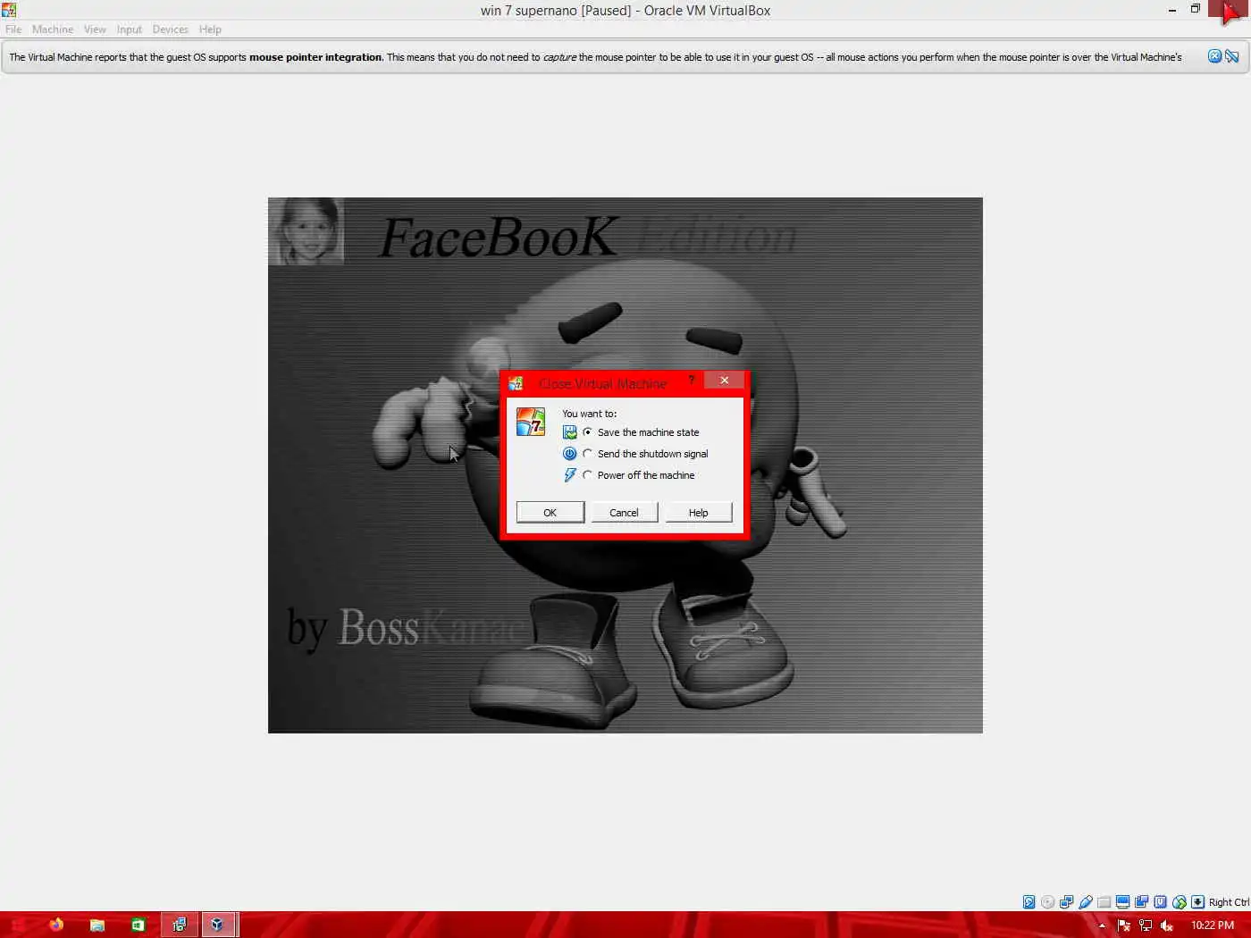1251x938 pixels.
Task: Dismiss the mouse pointer integration notification
Action: [1214, 56]
